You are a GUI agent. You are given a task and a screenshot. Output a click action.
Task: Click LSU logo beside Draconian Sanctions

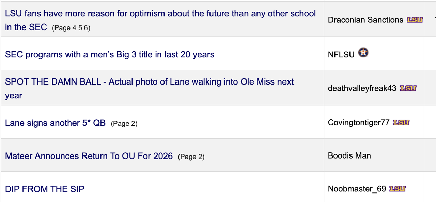[x=415, y=20]
